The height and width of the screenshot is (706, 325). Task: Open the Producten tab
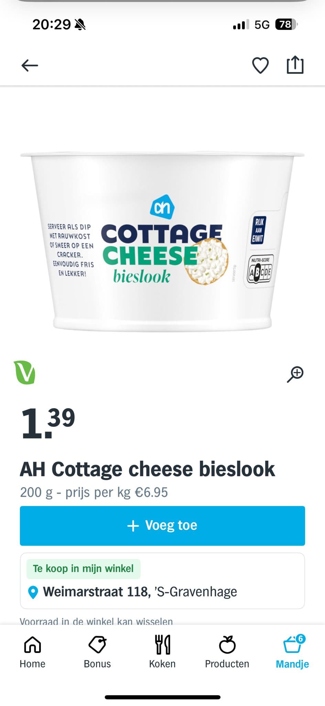pos(227,652)
